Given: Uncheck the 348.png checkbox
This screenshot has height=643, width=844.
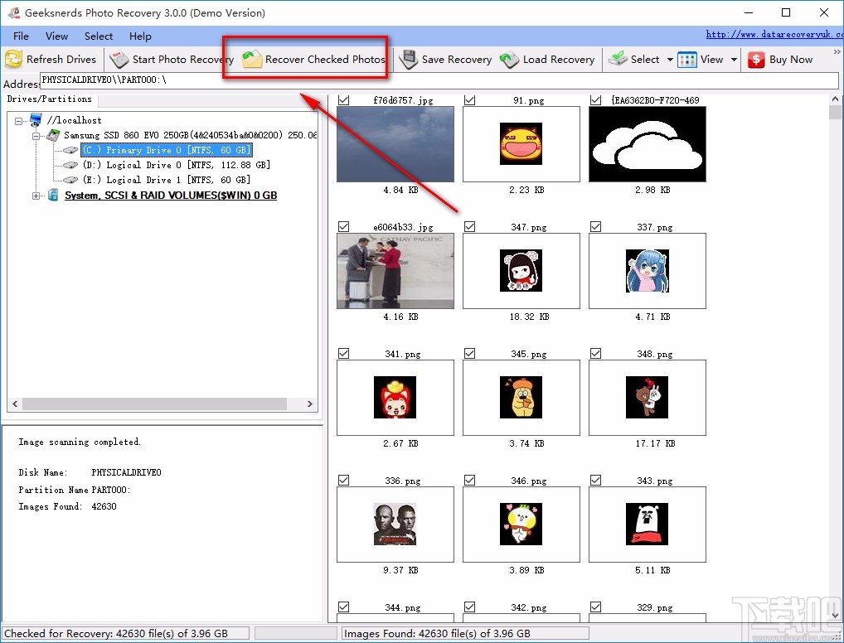Looking at the screenshot, I should pos(595,353).
